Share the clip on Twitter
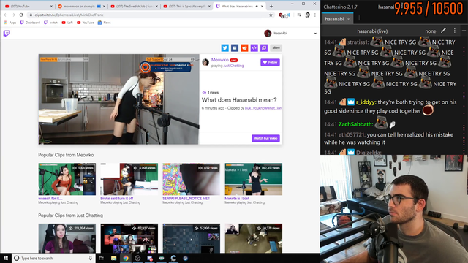The image size is (468, 263). click(224, 47)
